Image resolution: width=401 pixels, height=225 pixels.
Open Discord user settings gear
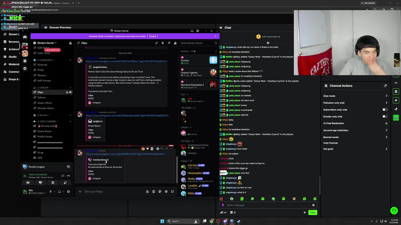[68, 192]
